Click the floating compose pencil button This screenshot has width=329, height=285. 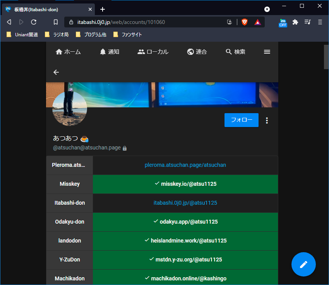pyautogui.click(x=303, y=264)
